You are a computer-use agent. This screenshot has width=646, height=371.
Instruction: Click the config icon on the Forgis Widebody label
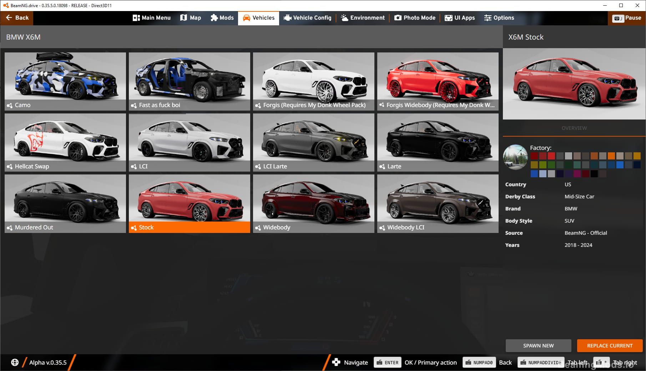click(382, 105)
